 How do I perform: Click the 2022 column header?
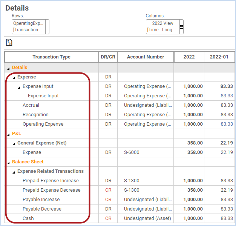point(189,57)
